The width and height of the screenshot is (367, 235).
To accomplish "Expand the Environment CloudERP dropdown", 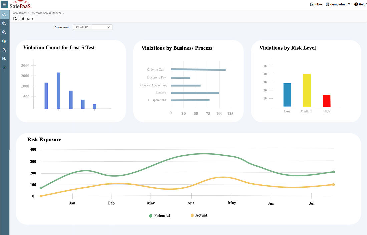I will pos(93,27).
